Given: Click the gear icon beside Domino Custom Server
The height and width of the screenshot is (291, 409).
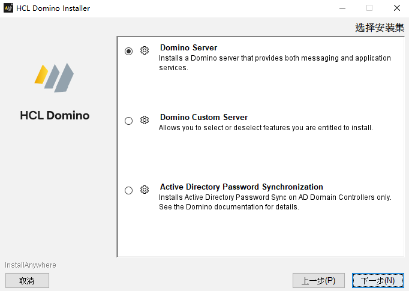Looking at the screenshot, I should coord(145,120).
